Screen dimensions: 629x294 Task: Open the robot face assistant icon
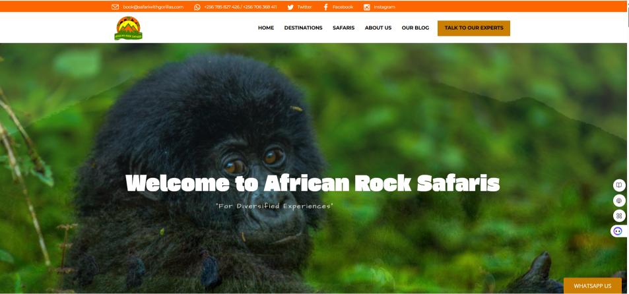point(618,231)
